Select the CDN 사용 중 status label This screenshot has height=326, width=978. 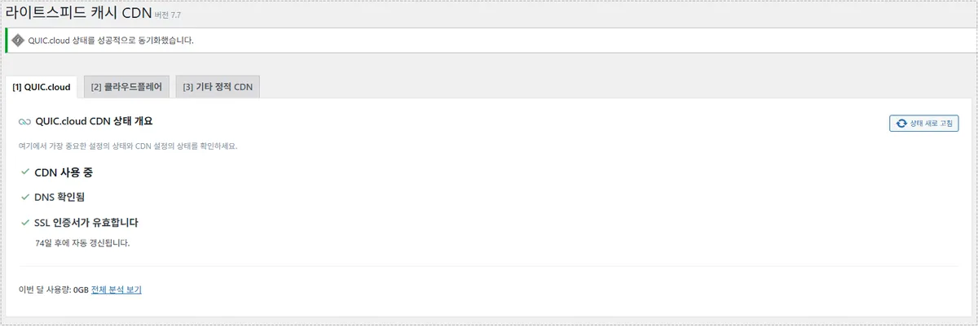pyautogui.click(x=70, y=172)
